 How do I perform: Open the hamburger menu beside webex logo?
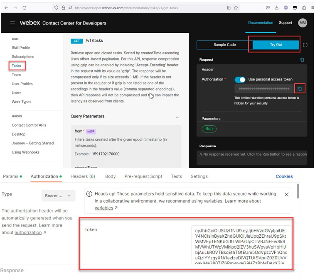pos(12,23)
